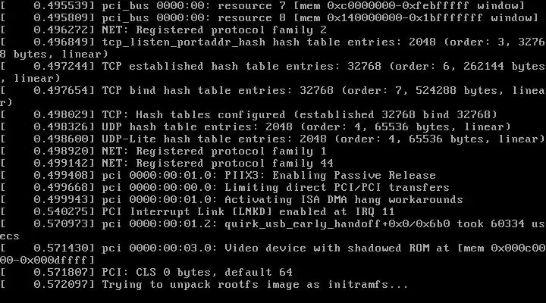
Task: Click the 'TCP: Hash tables configured' line
Action: point(249,115)
